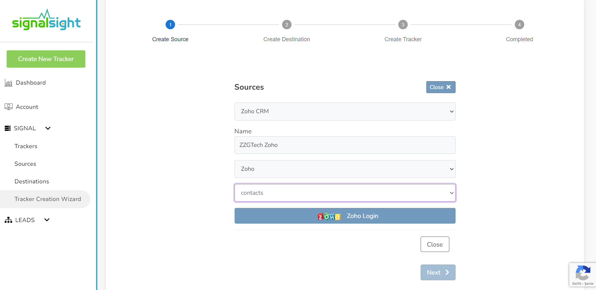Click the Zoho Login button
This screenshot has height=290, width=596.
coord(345,216)
